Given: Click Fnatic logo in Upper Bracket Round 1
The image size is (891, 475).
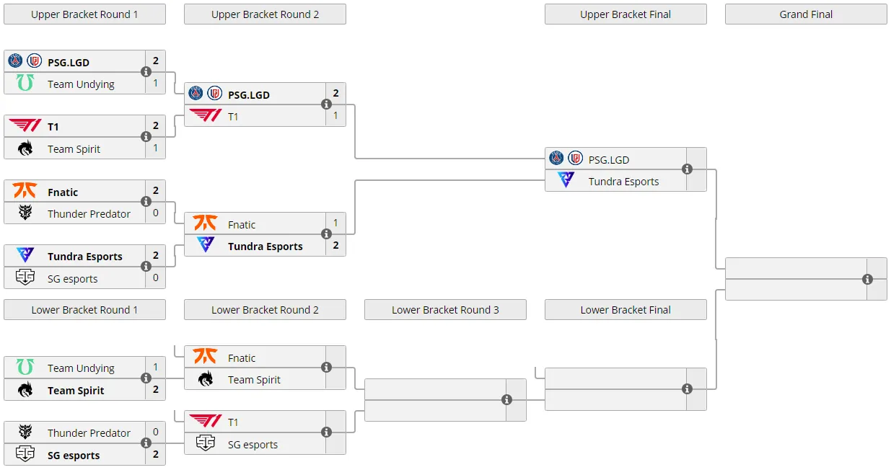Looking at the screenshot, I should click(25, 191).
